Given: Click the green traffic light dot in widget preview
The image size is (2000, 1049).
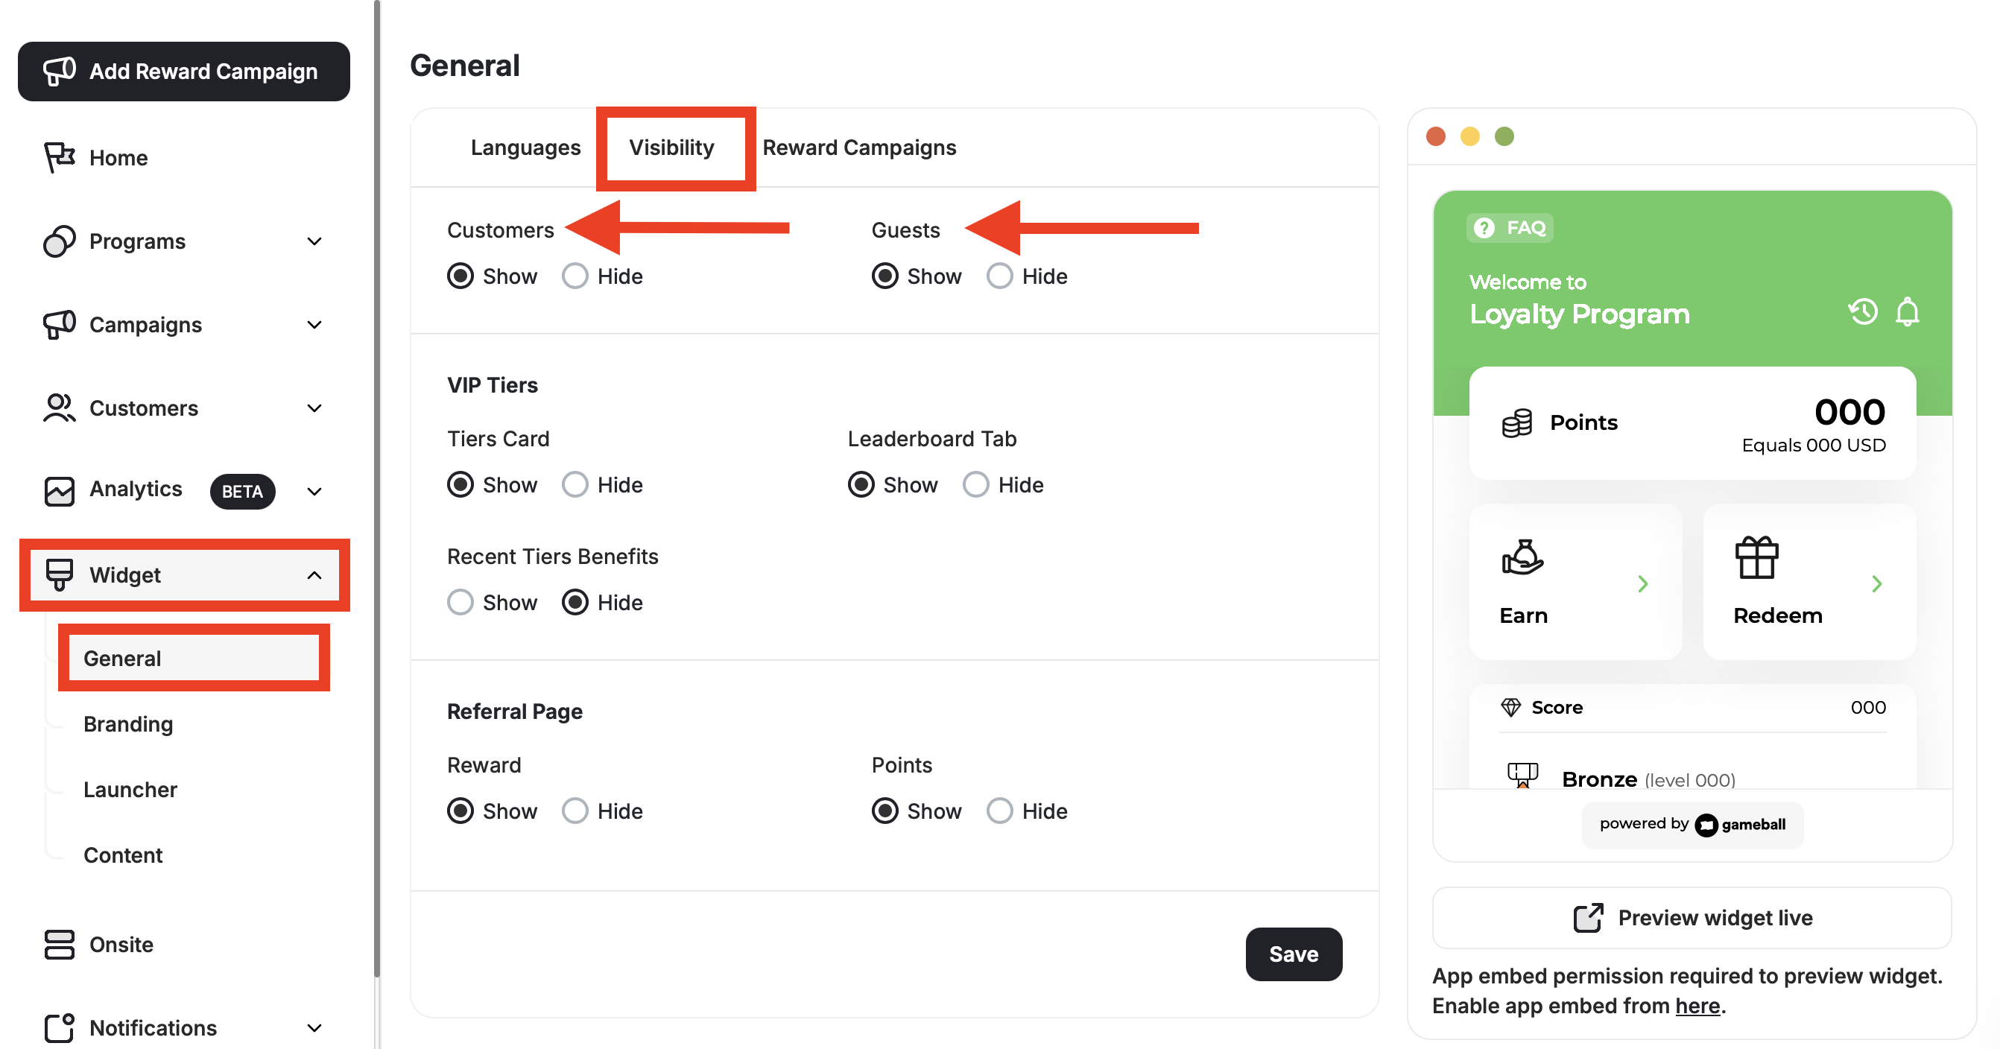Looking at the screenshot, I should point(1504,136).
